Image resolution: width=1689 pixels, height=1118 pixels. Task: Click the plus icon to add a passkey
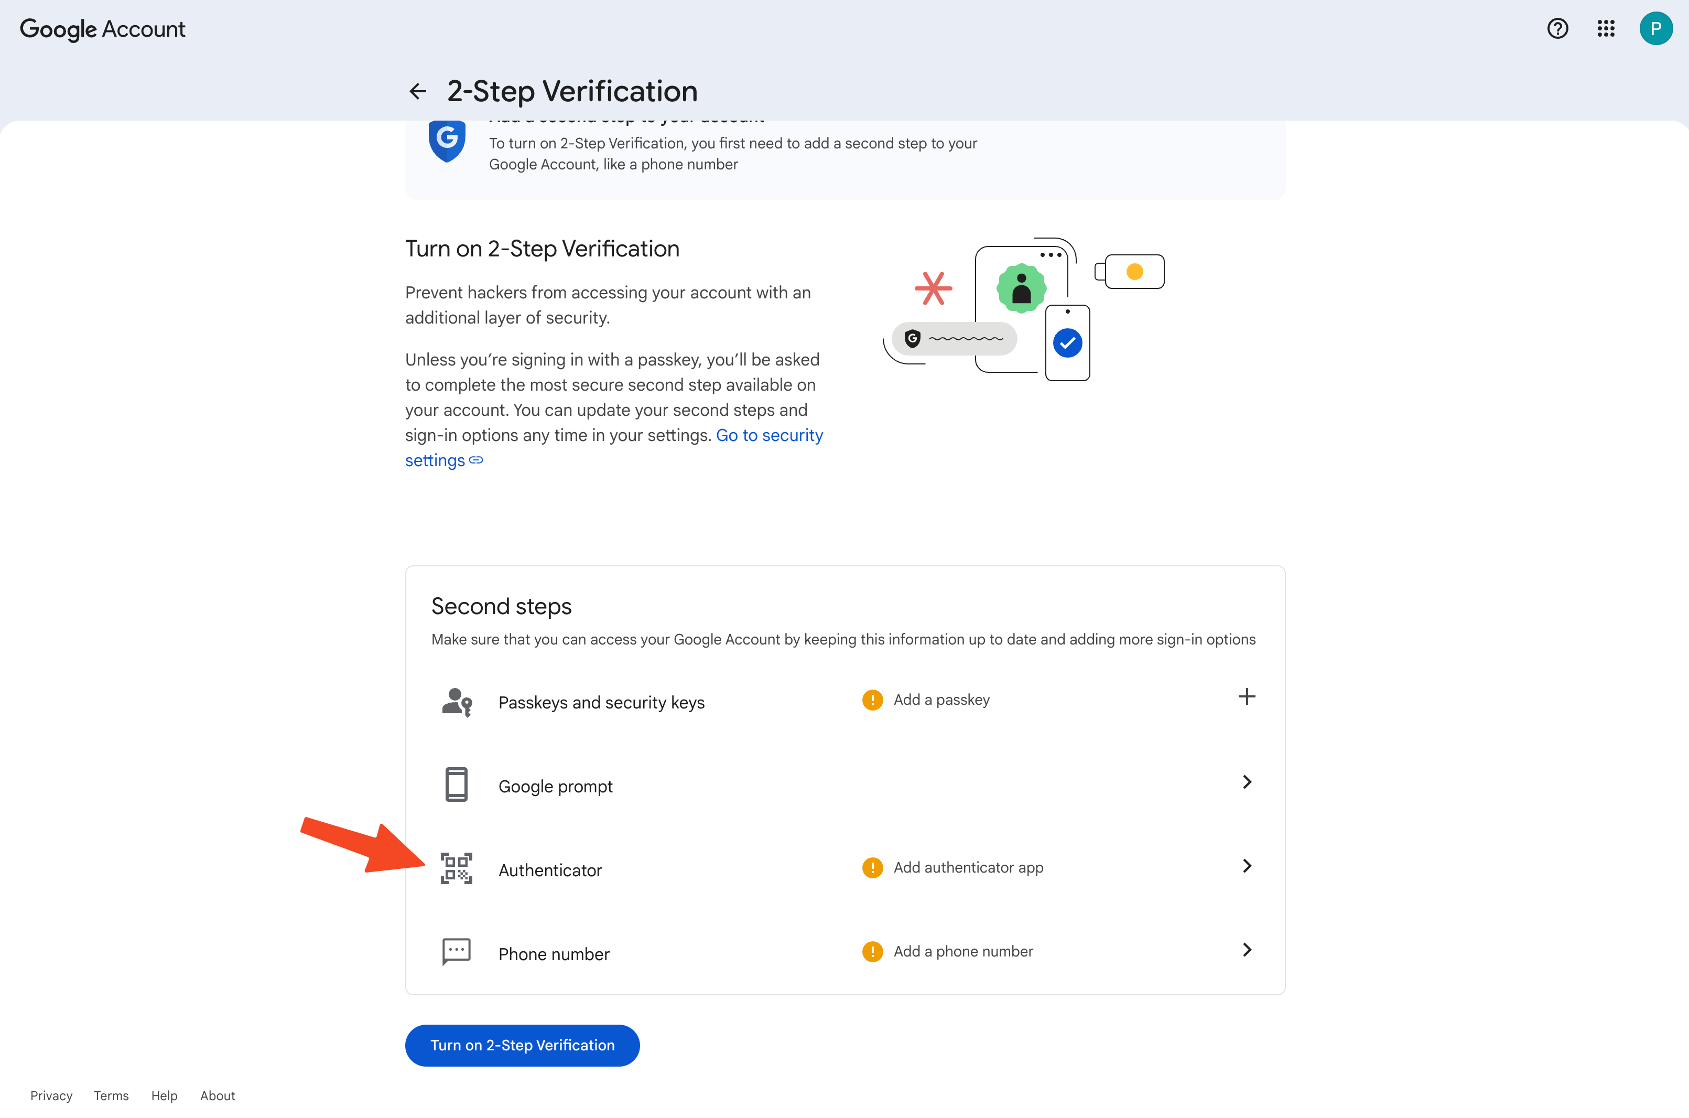(1247, 696)
